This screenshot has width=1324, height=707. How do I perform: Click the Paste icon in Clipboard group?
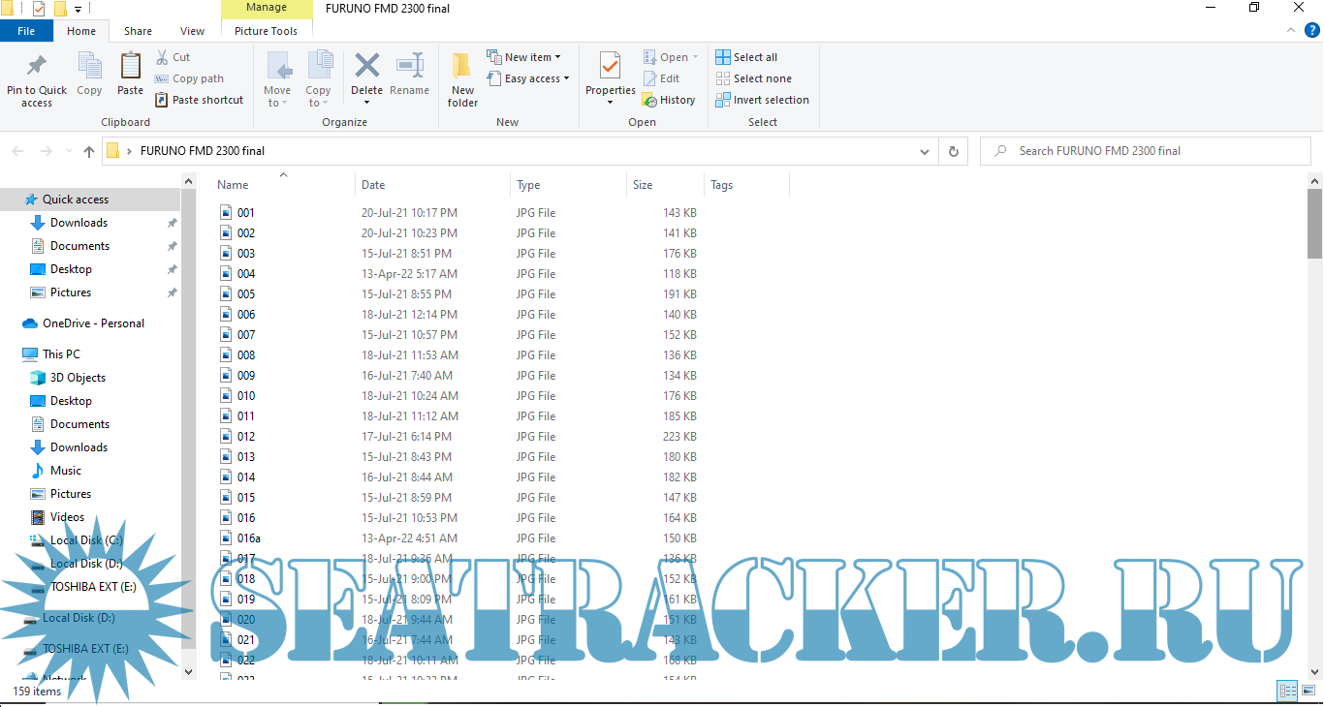(130, 67)
